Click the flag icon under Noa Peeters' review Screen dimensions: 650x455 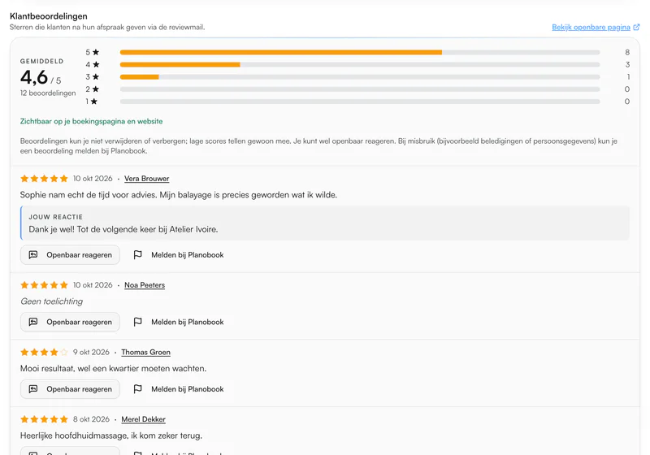pos(137,322)
